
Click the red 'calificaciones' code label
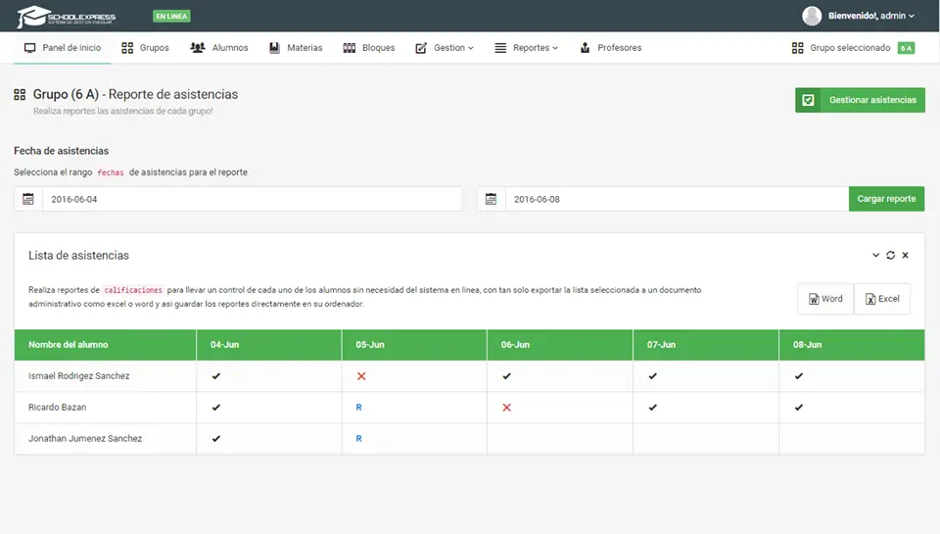point(133,290)
